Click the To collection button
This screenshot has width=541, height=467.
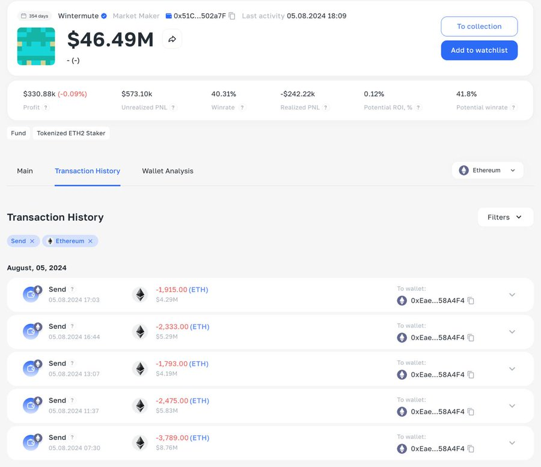(x=479, y=26)
